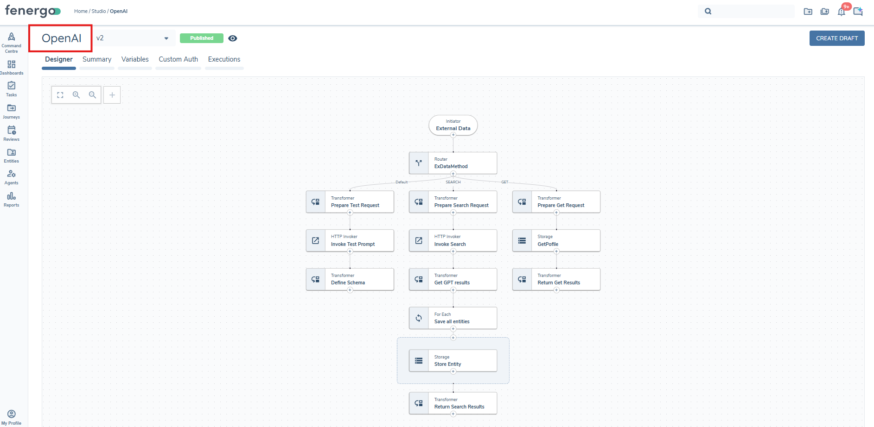The image size is (874, 427).
Task: Open the Journeys section
Action: coord(11,110)
